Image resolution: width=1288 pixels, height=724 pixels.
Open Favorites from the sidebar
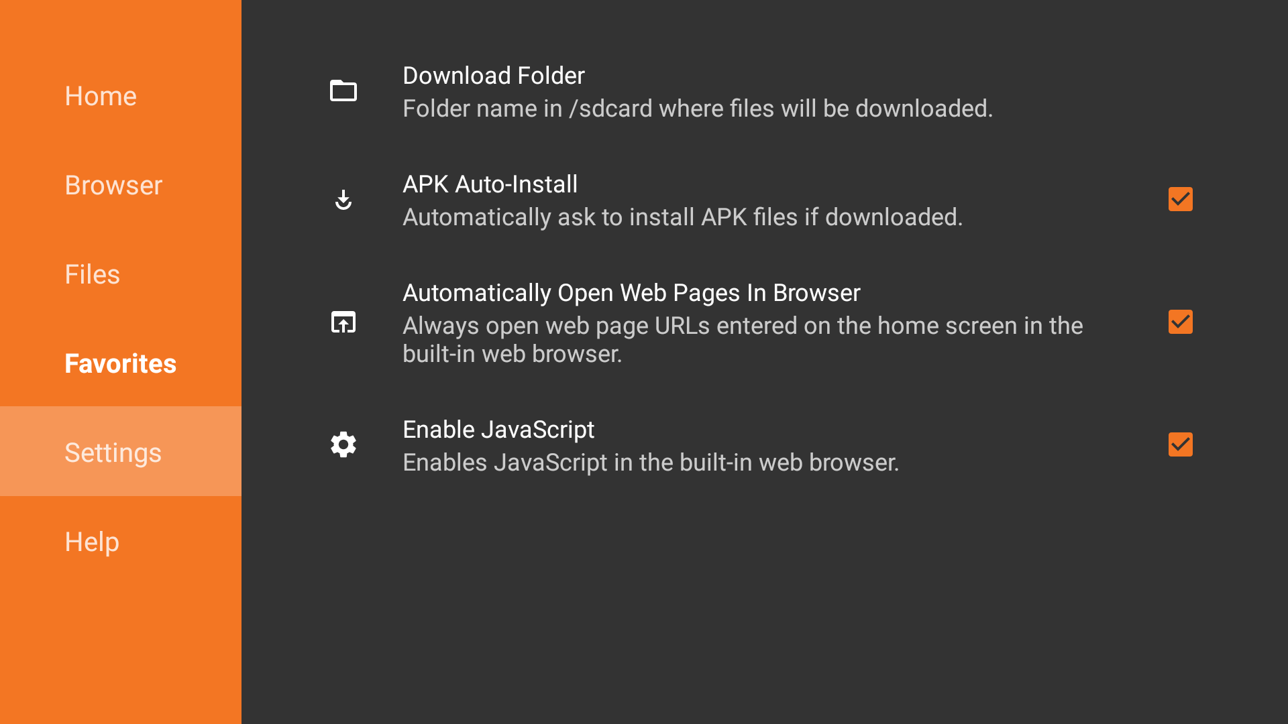[x=120, y=363]
